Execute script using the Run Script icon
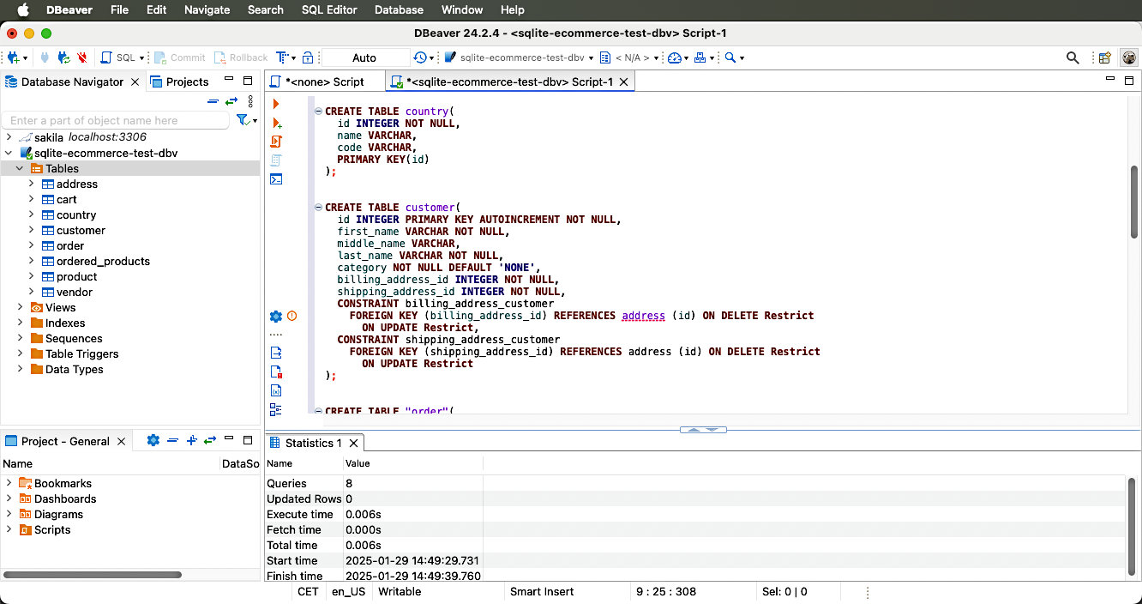This screenshot has height=604, width=1142. point(276,142)
